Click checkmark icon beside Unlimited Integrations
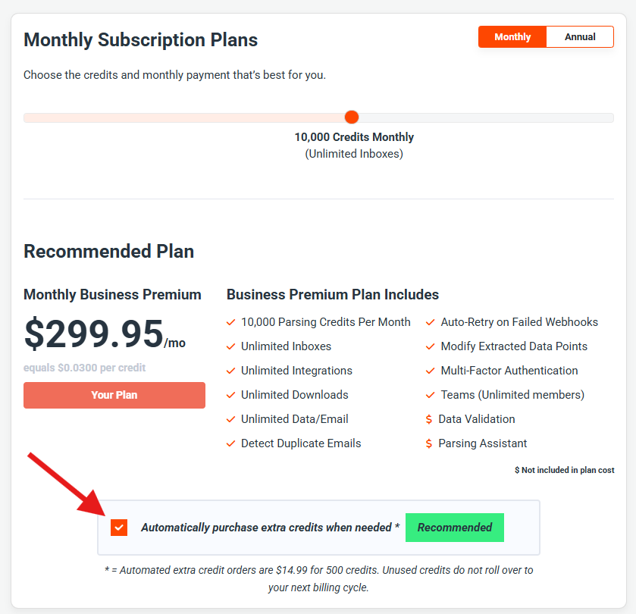The width and height of the screenshot is (636, 614). pyautogui.click(x=230, y=371)
